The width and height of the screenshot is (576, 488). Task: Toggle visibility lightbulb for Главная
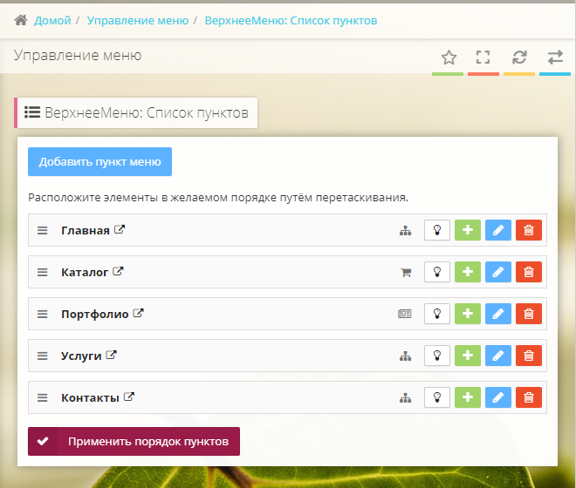[437, 230]
